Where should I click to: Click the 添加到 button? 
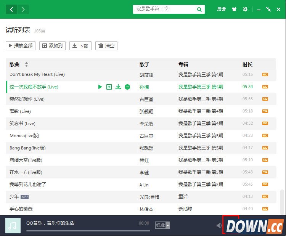tap(52, 46)
